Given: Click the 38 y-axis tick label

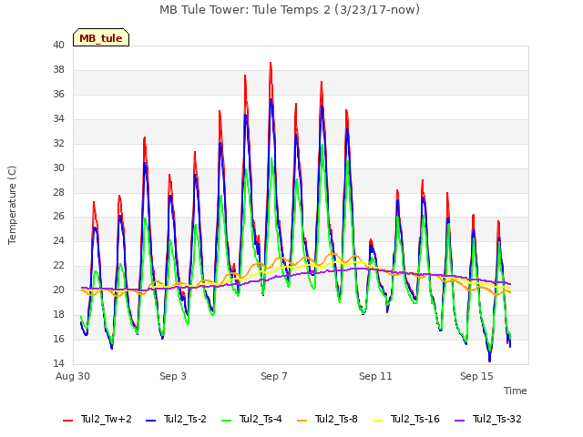Looking at the screenshot, I should tap(58, 69).
